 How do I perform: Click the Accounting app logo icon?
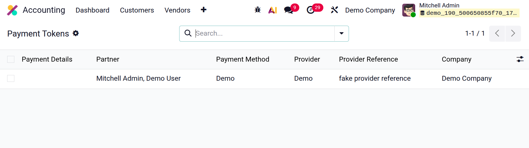(x=12, y=10)
